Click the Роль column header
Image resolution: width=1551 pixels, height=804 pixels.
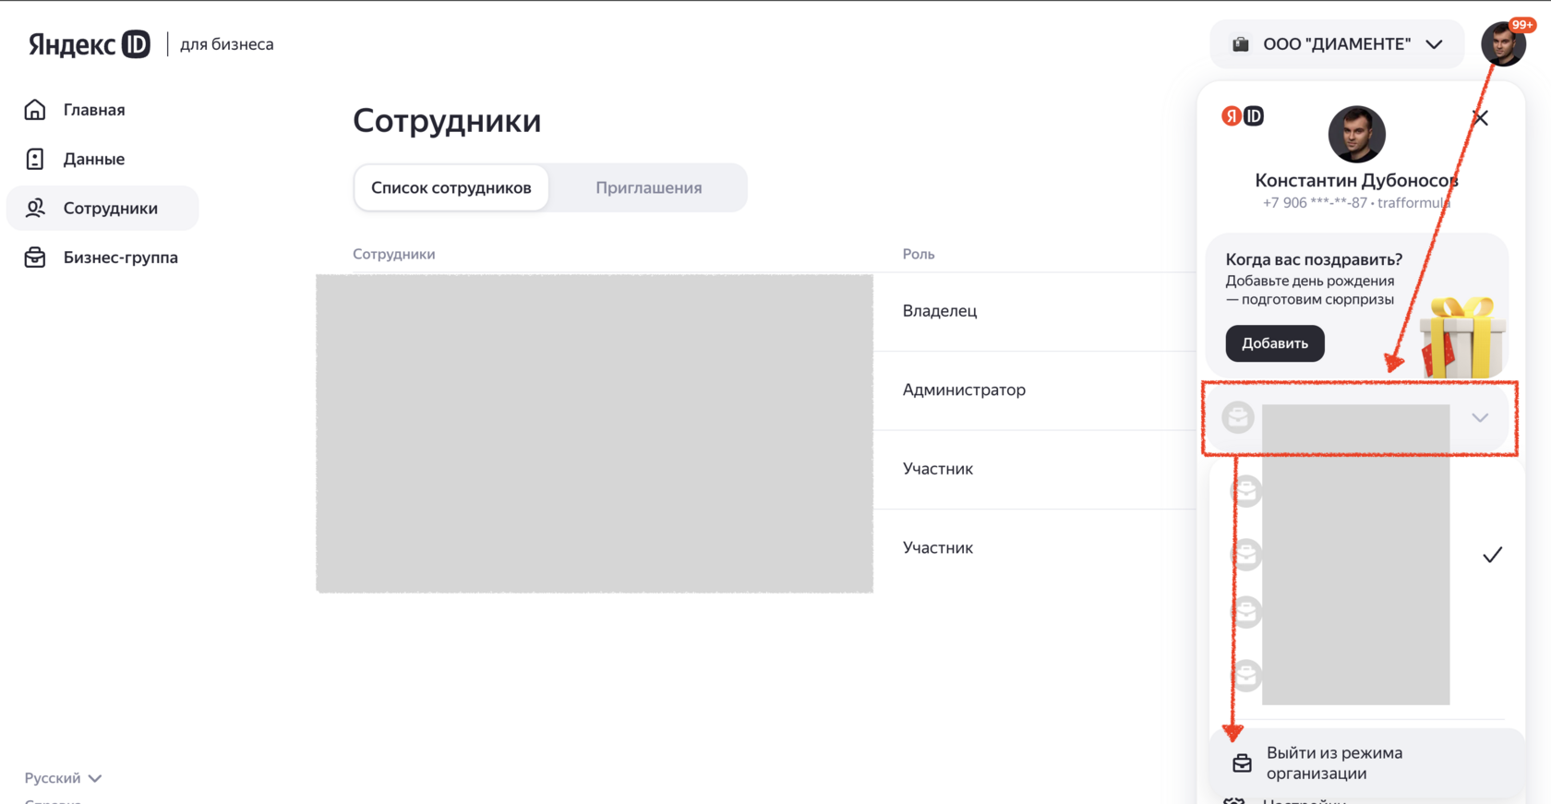[x=919, y=254]
